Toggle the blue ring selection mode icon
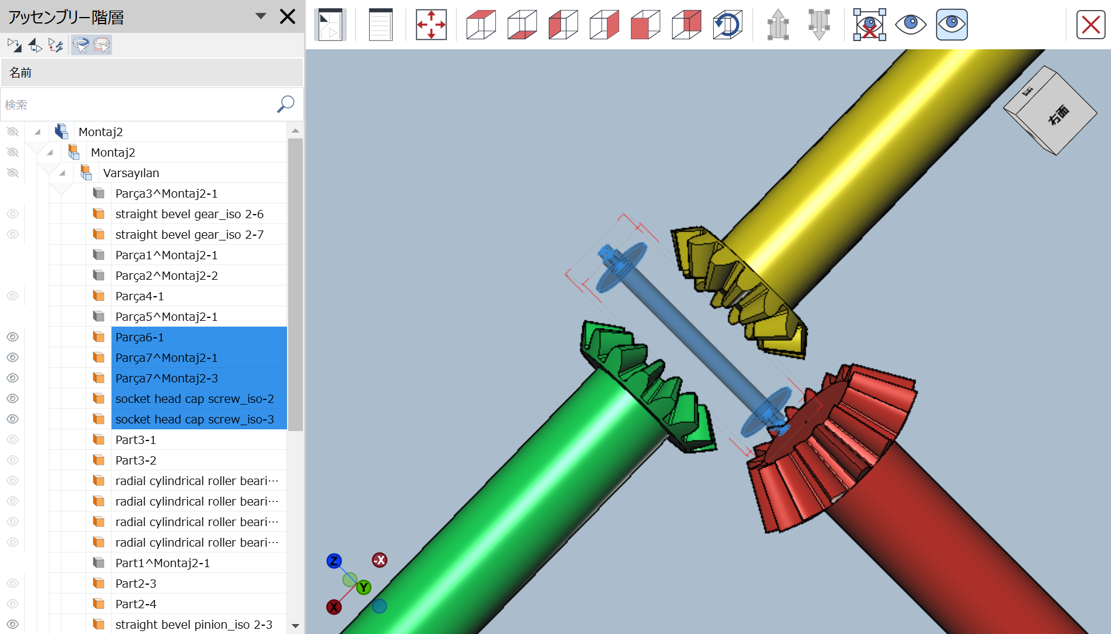Image resolution: width=1111 pixels, height=634 pixels. 80,45
